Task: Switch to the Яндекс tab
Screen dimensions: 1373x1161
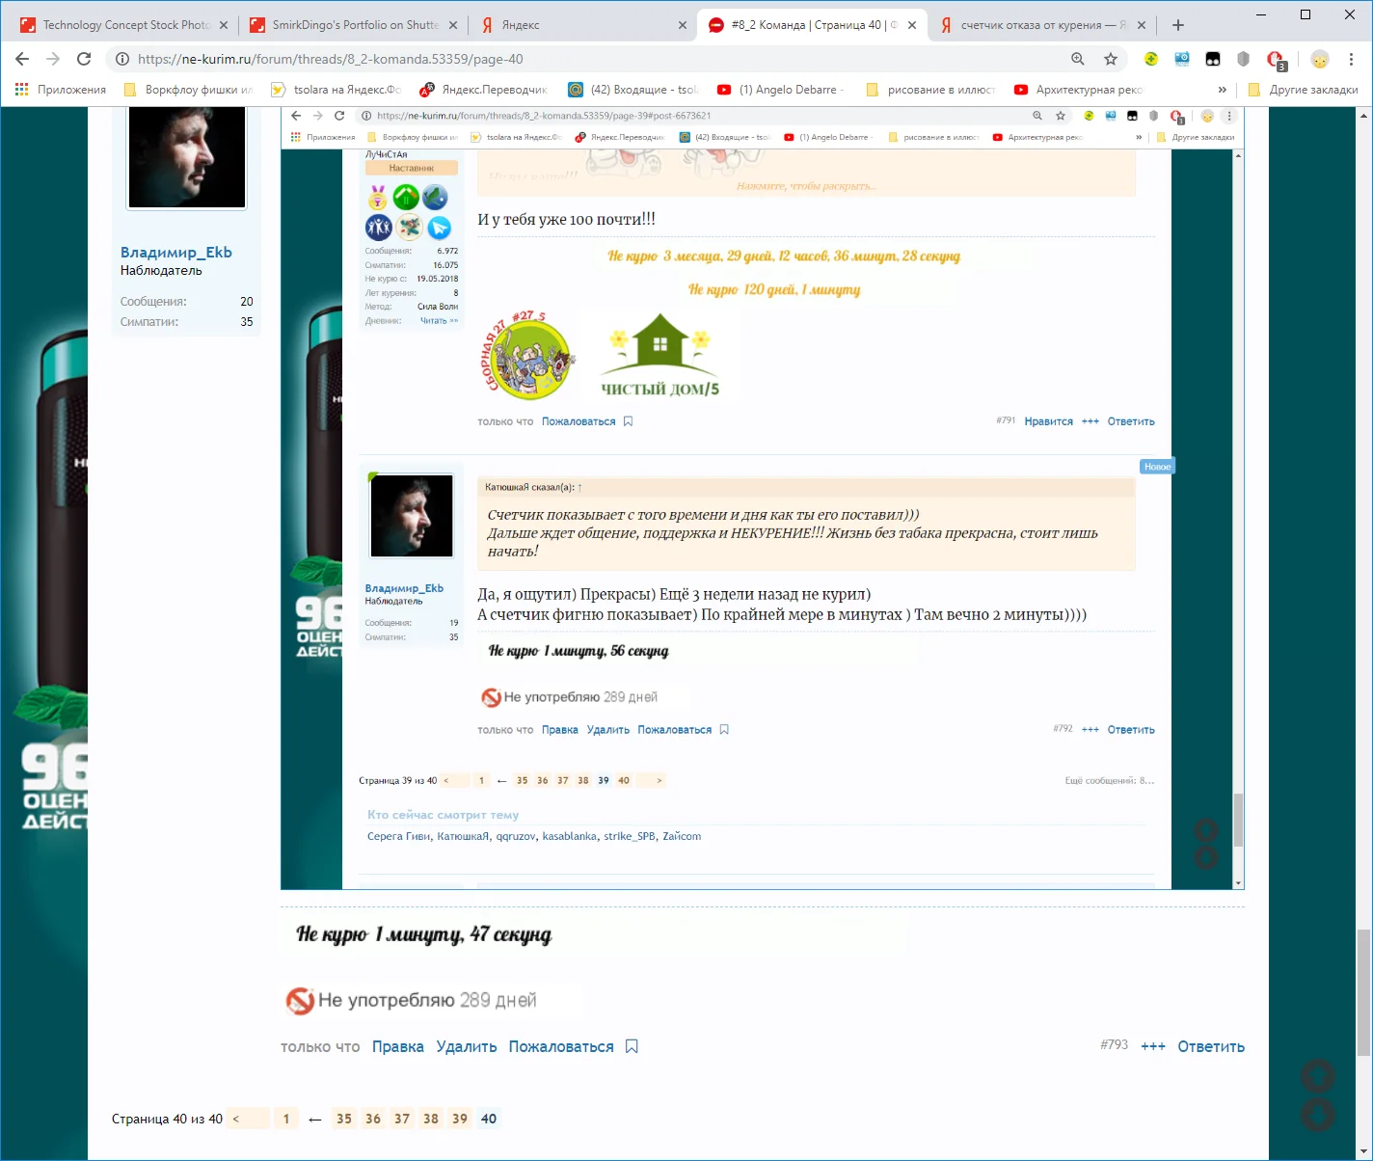Action: click(582, 25)
